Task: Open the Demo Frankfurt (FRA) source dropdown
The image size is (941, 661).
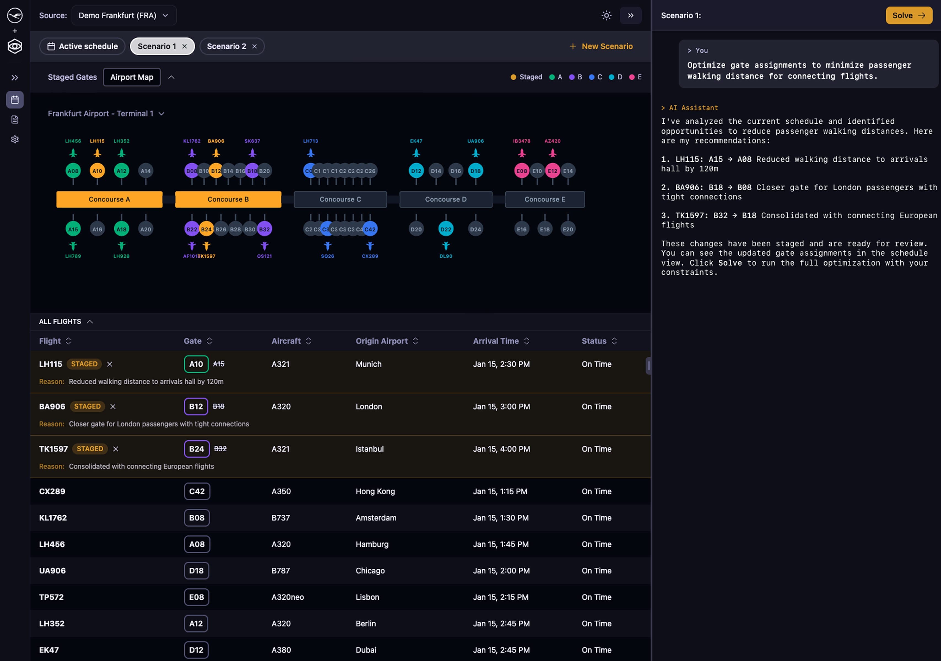Action: pos(124,15)
